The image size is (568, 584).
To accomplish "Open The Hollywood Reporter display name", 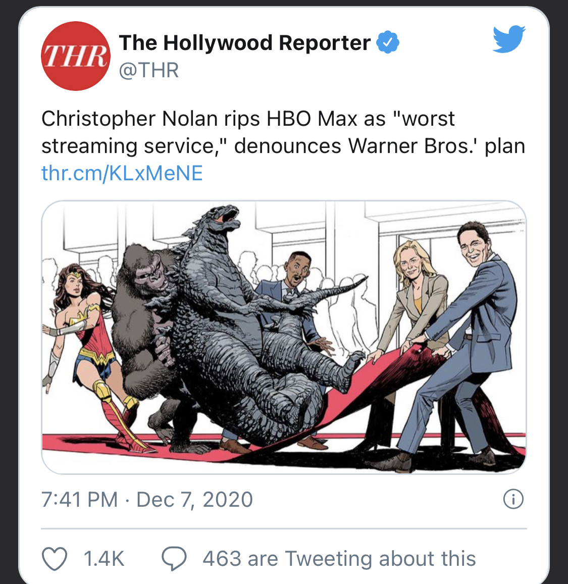I will 244,42.
